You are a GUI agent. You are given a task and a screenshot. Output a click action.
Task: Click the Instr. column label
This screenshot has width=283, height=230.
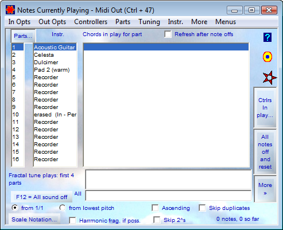(58, 34)
